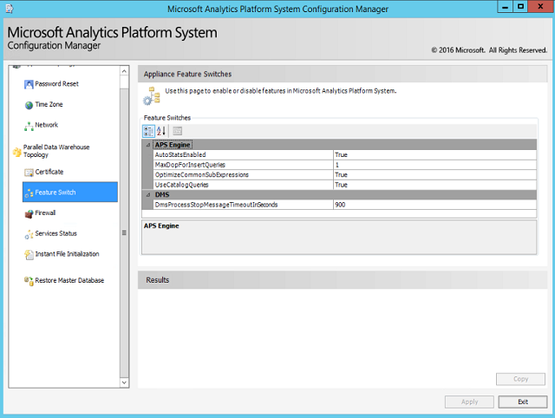The height and width of the screenshot is (418, 555).
Task: Open the Password Reset page
Action: pos(56,84)
